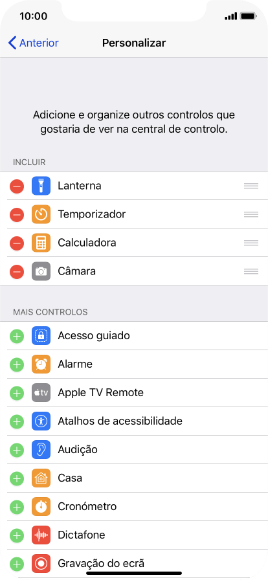Tap the Calculadora calculator icon
Viewport: 268px width, 580px height.
coord(41,243)
